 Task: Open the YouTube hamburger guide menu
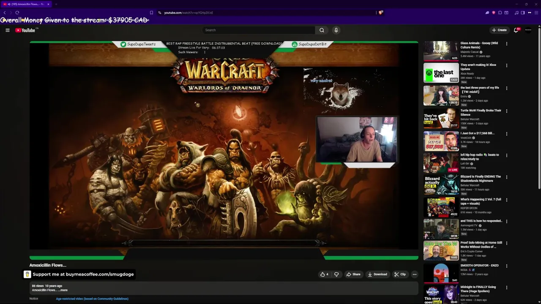coord(7,30)
